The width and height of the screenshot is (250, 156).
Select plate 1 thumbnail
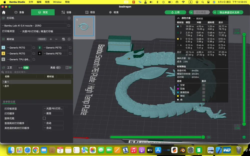coord(84,26)
